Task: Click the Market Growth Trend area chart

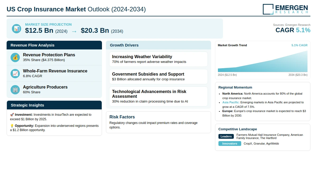Action: 263,62
